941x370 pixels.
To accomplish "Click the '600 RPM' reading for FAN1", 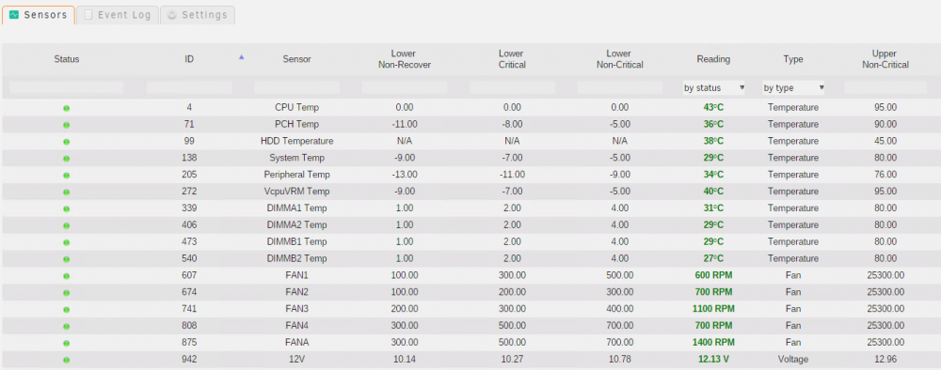I will point(713,275).
